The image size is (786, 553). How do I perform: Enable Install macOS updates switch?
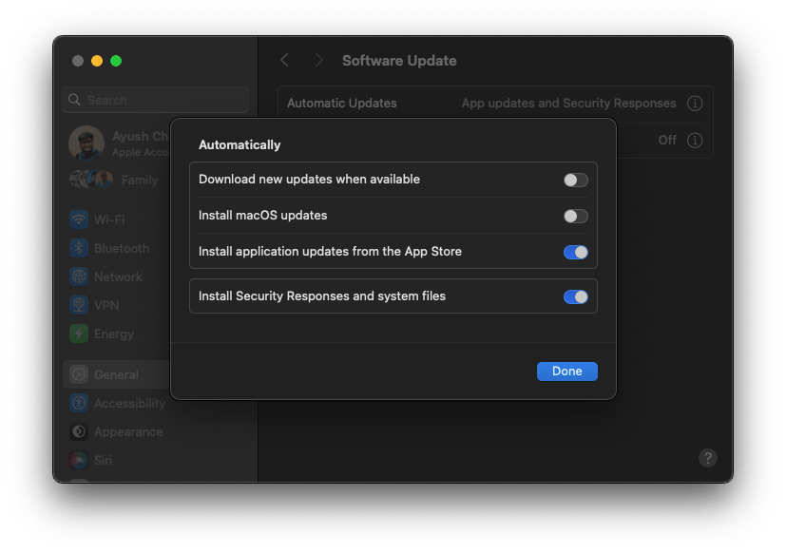[x=575, y=216]
